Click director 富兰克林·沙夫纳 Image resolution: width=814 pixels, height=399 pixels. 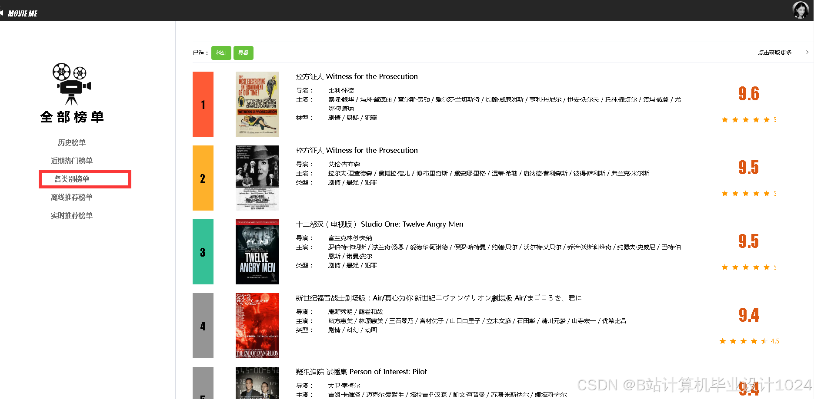pyautogui.click(x=350, y=238)
